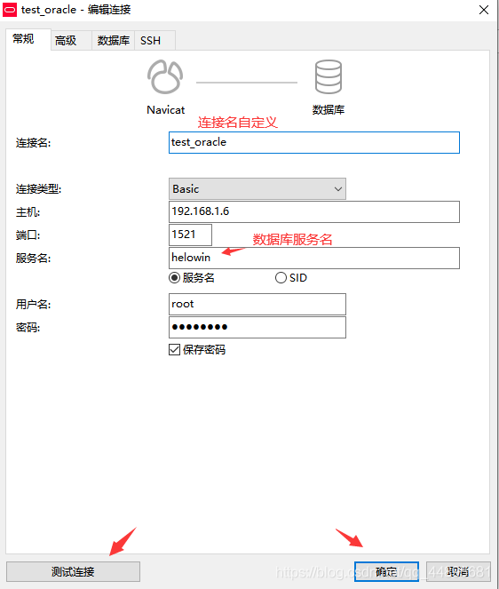Click the database cylinder icon
499x589 pixels.
coord(329,77)
